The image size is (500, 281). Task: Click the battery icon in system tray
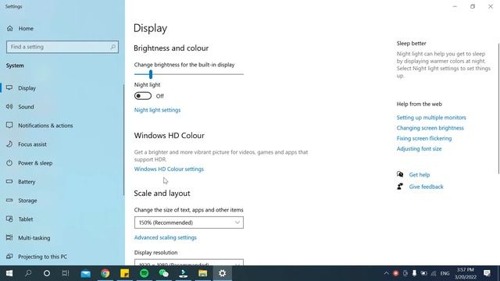click(x=423, y=273)
